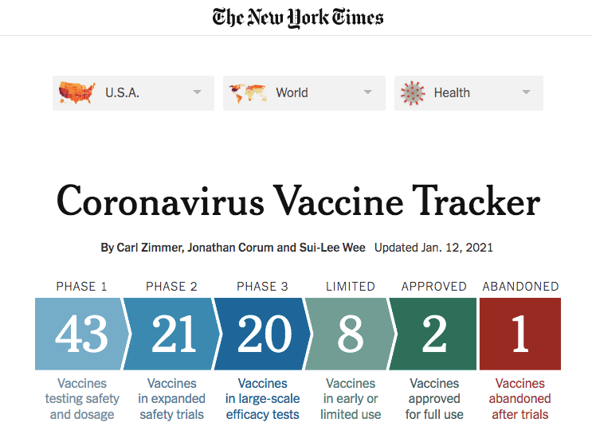Open The New York Times homepage logo

point(297,18)
